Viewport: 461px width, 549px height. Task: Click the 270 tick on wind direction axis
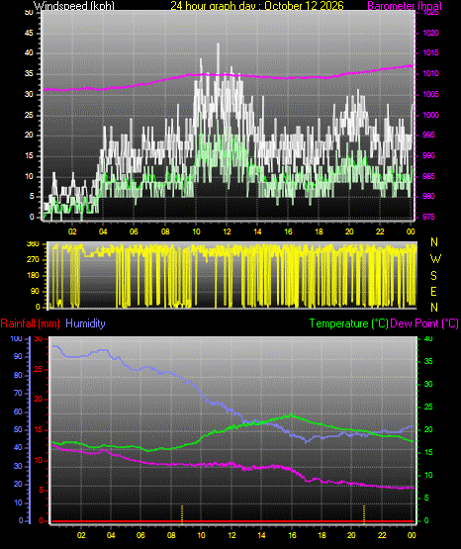pos(33,260)
